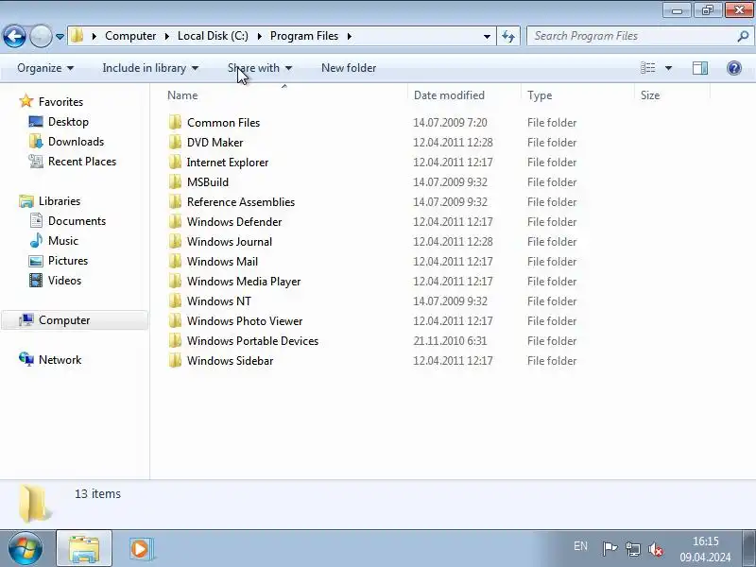
Task: Click the date 21.11.2010 6:31
Action: [450, 341]
